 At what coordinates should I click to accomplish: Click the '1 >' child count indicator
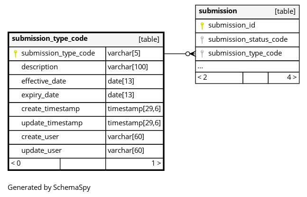tap(156, 163)
